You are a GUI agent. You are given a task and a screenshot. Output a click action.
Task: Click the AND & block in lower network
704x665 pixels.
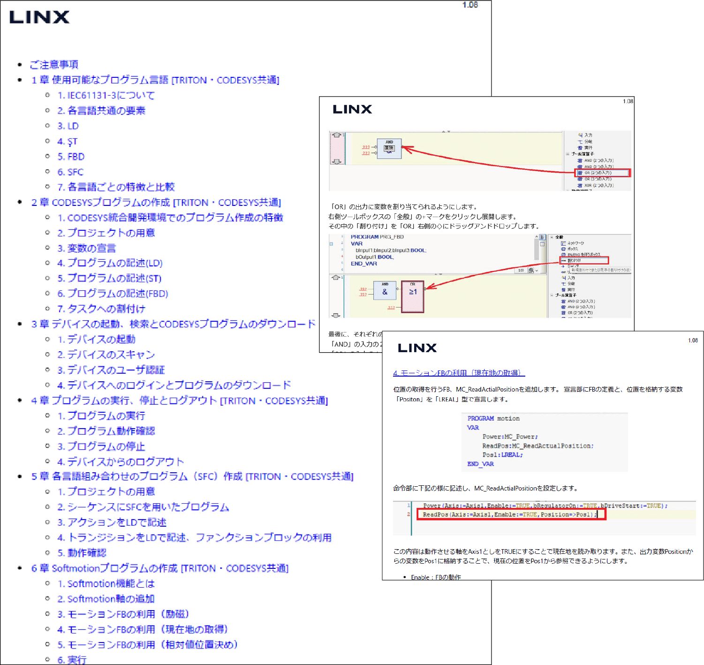(385, 291)
